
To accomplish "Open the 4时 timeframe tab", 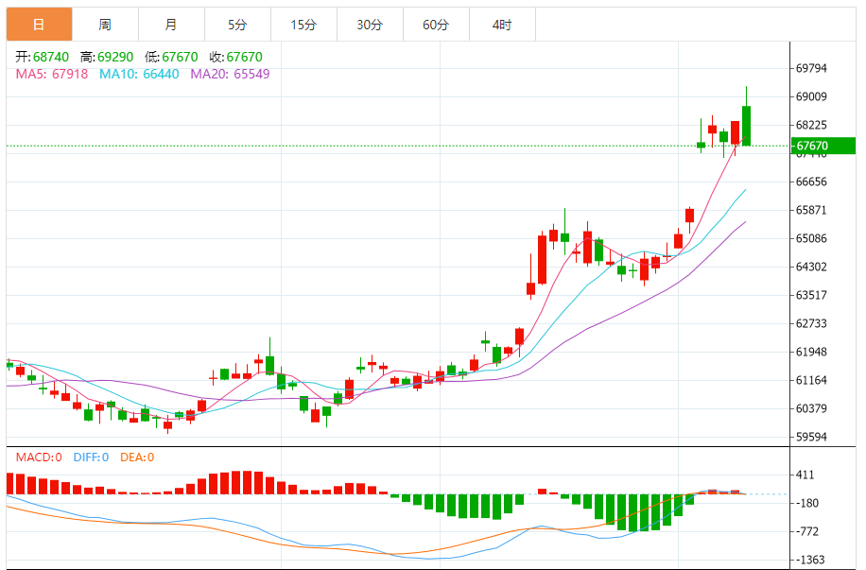I will pyautogui.click(x=503, y=25).
